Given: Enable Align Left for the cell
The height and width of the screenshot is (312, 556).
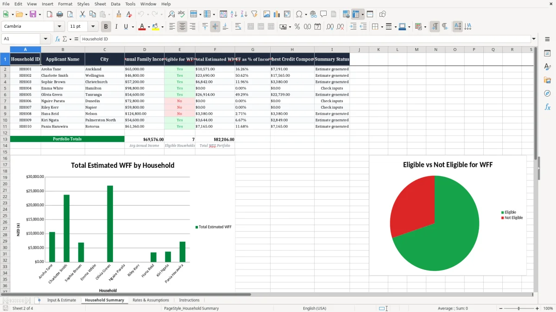Looking at the screenshot, I should [172, 27].
